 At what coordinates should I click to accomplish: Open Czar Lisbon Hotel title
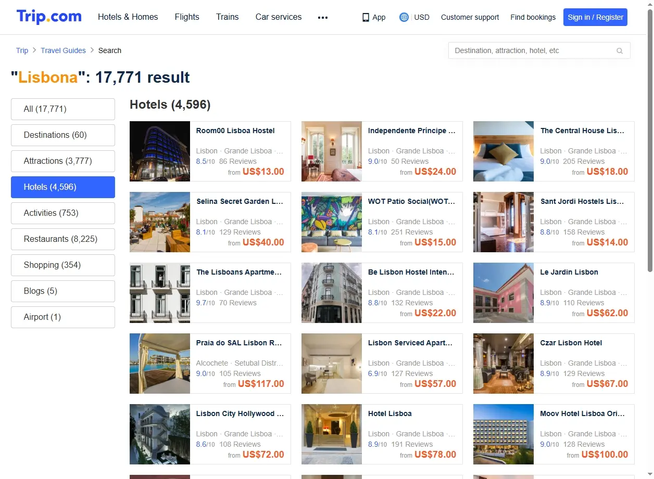(571, 343)
